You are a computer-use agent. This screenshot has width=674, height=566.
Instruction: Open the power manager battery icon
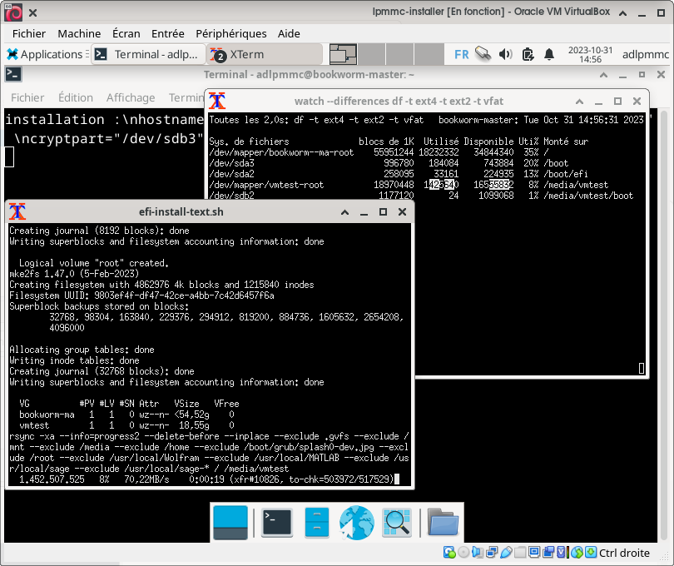pos(527,54)
